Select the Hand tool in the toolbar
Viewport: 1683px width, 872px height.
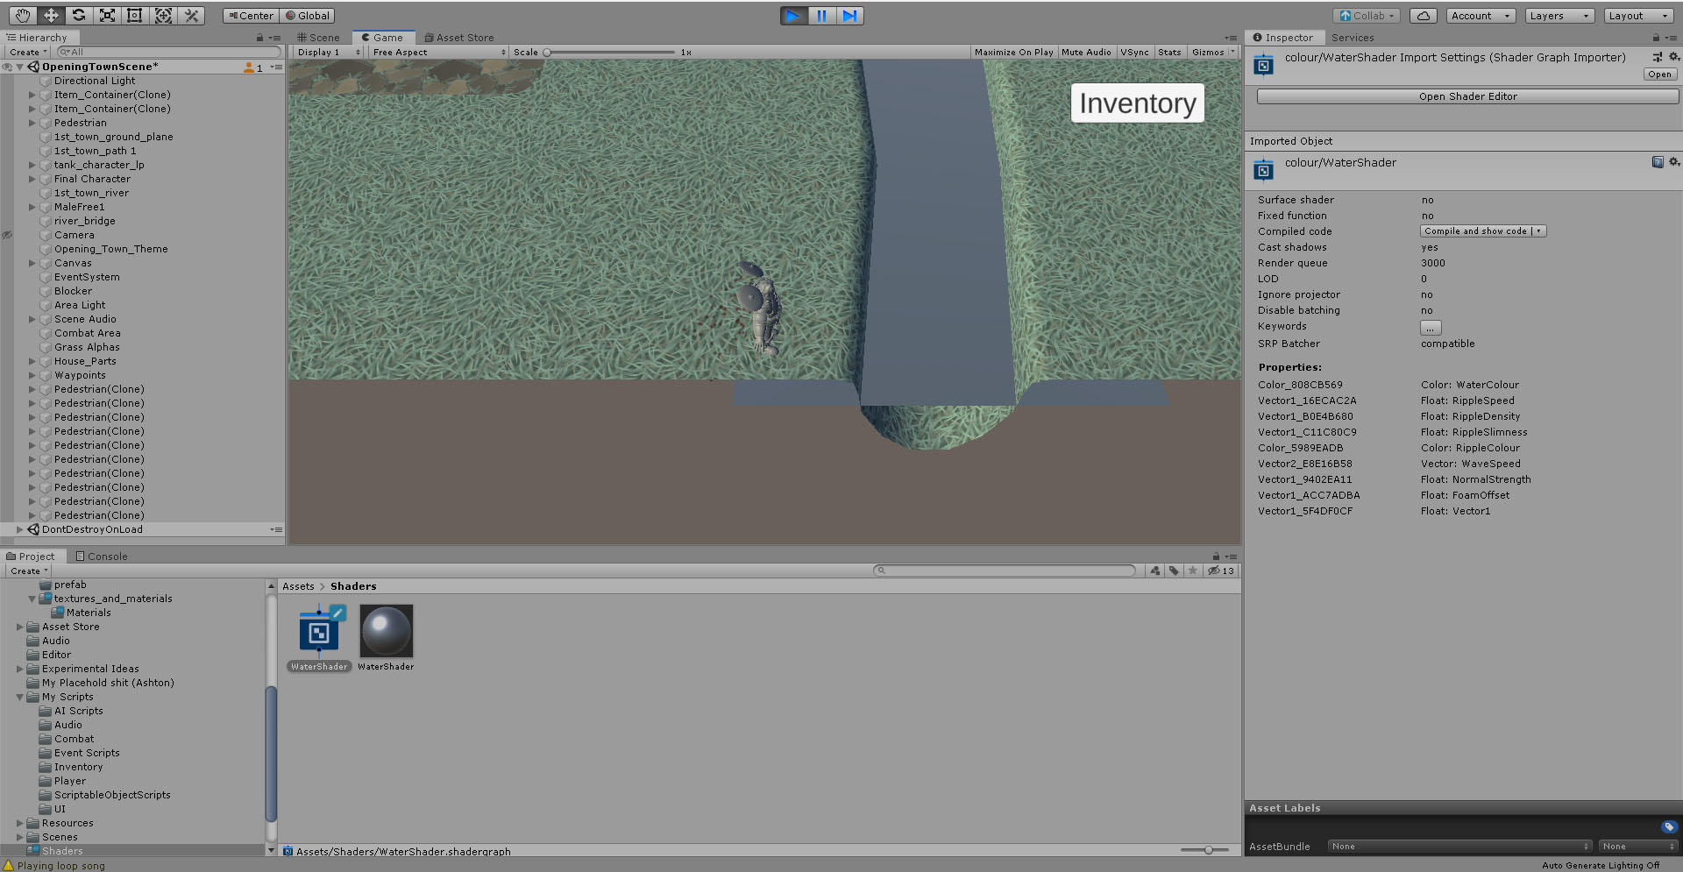(x=21, y=15)
